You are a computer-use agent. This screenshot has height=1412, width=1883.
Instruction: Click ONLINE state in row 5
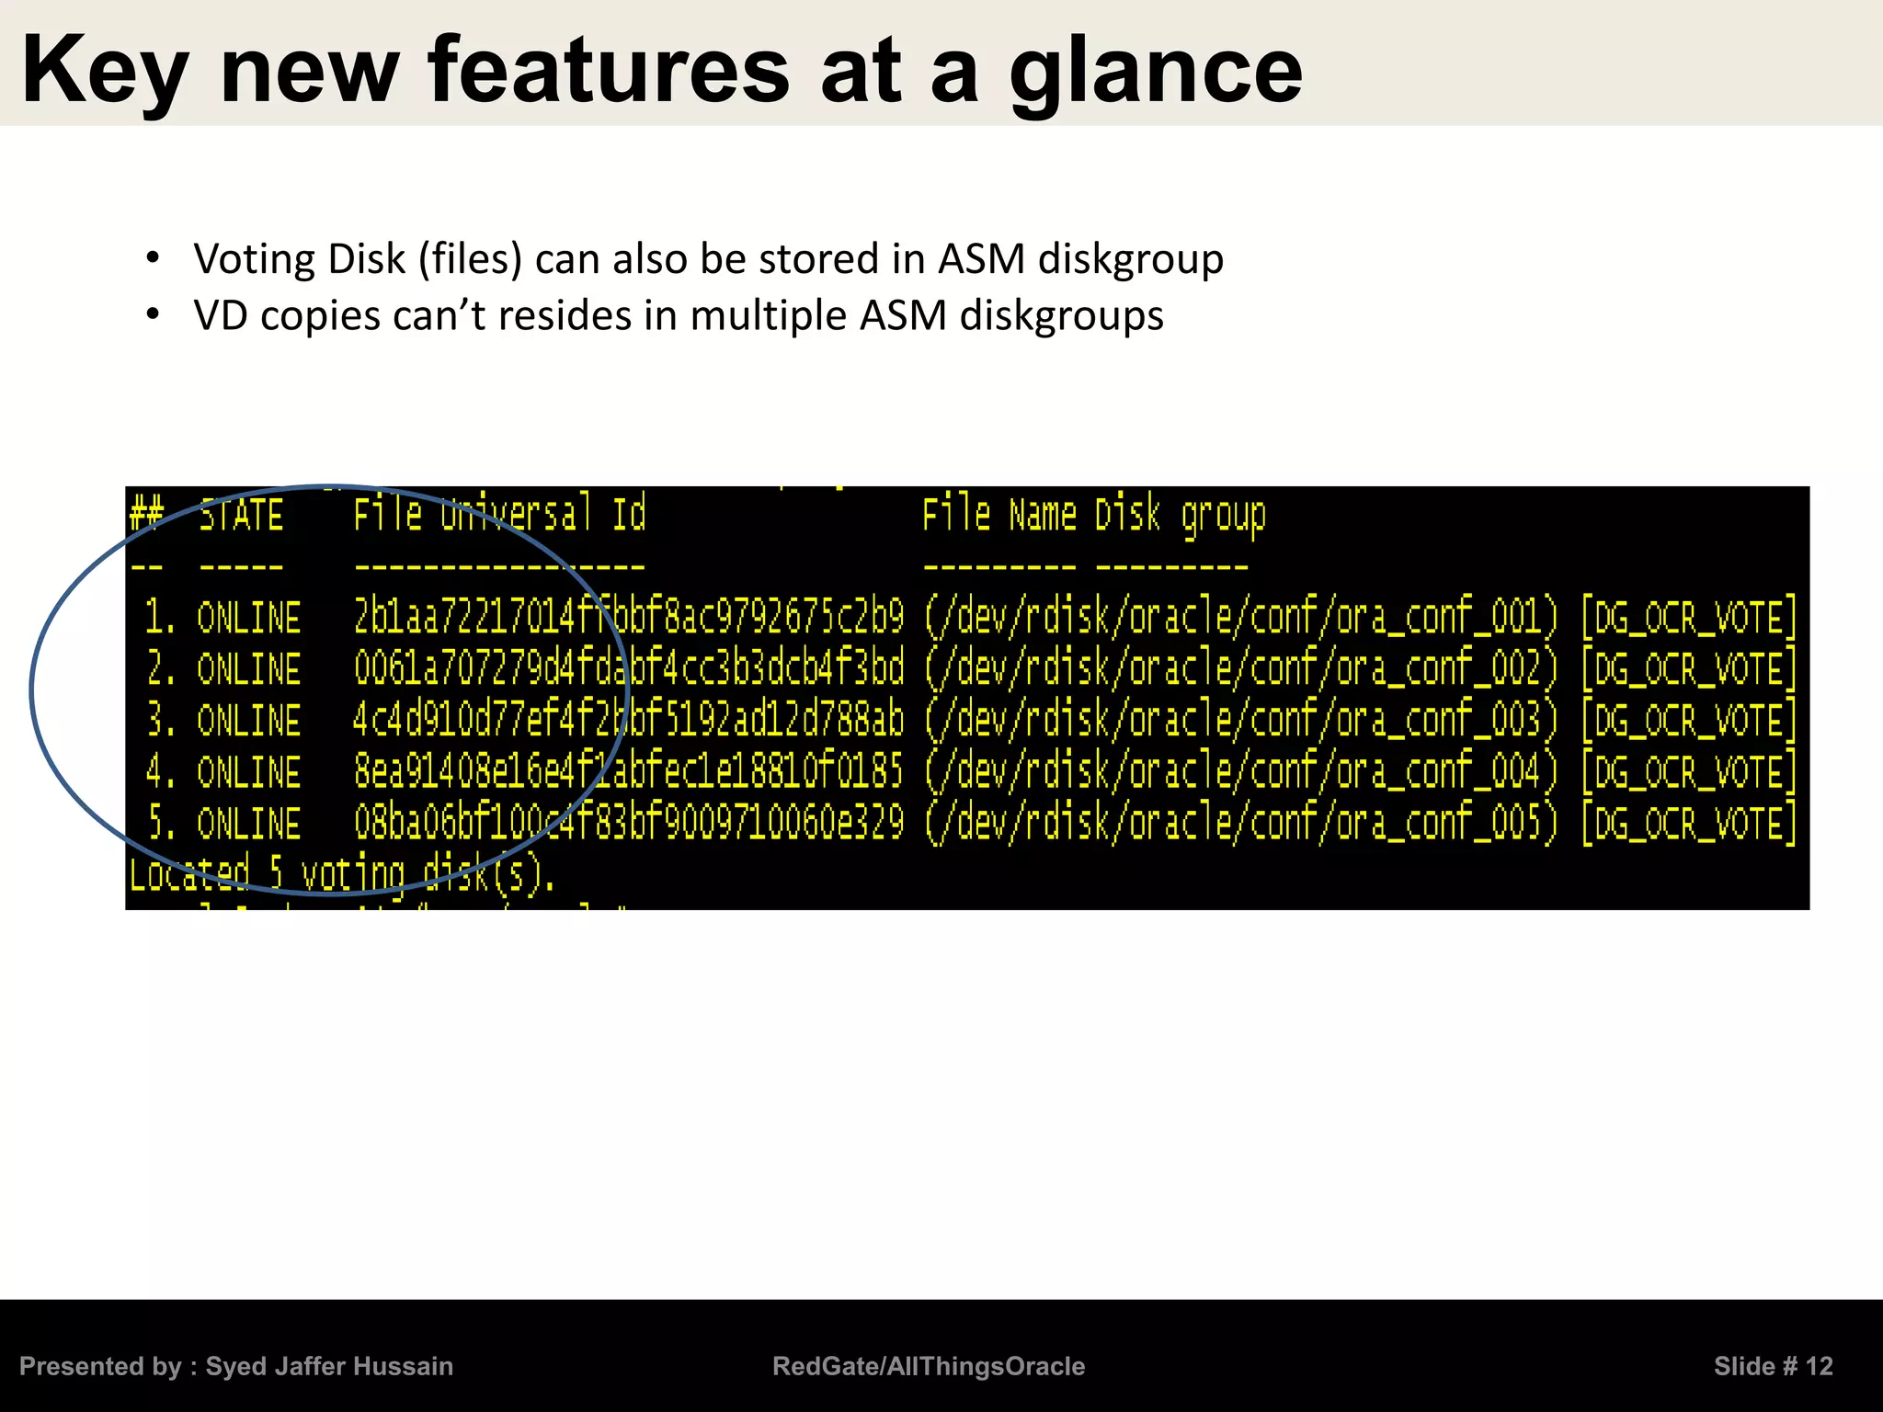click(x=249, y=824)
